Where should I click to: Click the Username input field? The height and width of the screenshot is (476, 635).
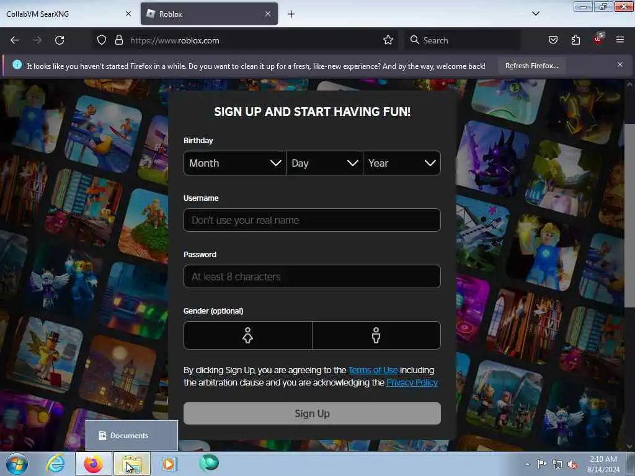312,220
